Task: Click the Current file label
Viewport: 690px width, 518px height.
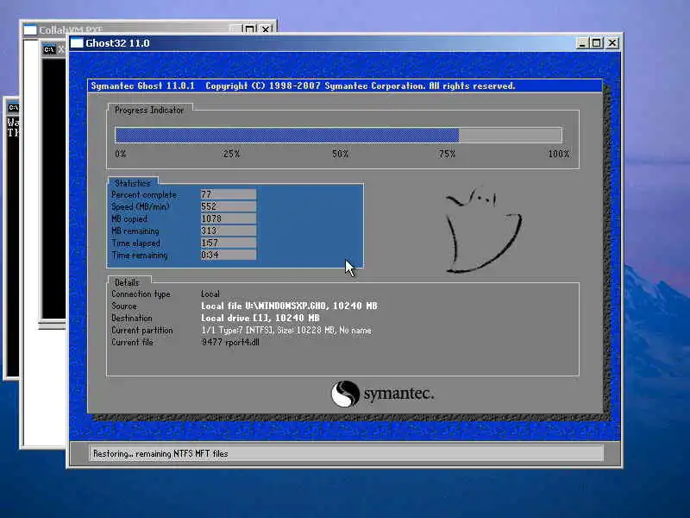Action: (132, 342)
